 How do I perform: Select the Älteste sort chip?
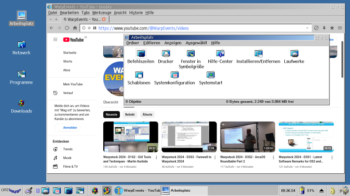click(147, 115)
